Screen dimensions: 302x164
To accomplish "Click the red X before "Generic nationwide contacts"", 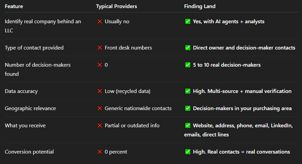I will click(99, 108).
